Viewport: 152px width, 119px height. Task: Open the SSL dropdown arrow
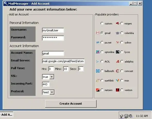pyautogui.click(x=52, y=77)
